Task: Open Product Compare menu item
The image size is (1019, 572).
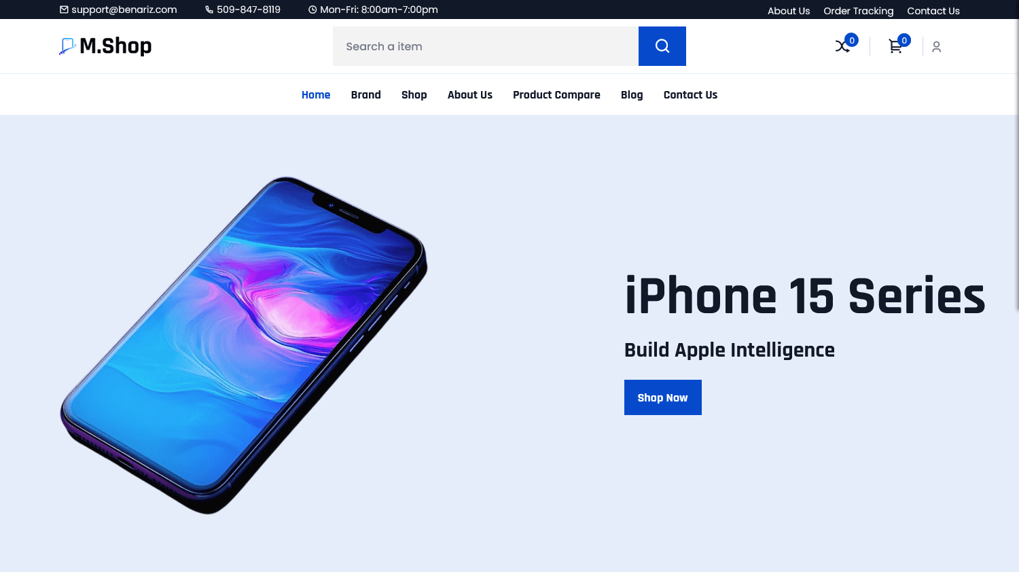Action: 556,94
